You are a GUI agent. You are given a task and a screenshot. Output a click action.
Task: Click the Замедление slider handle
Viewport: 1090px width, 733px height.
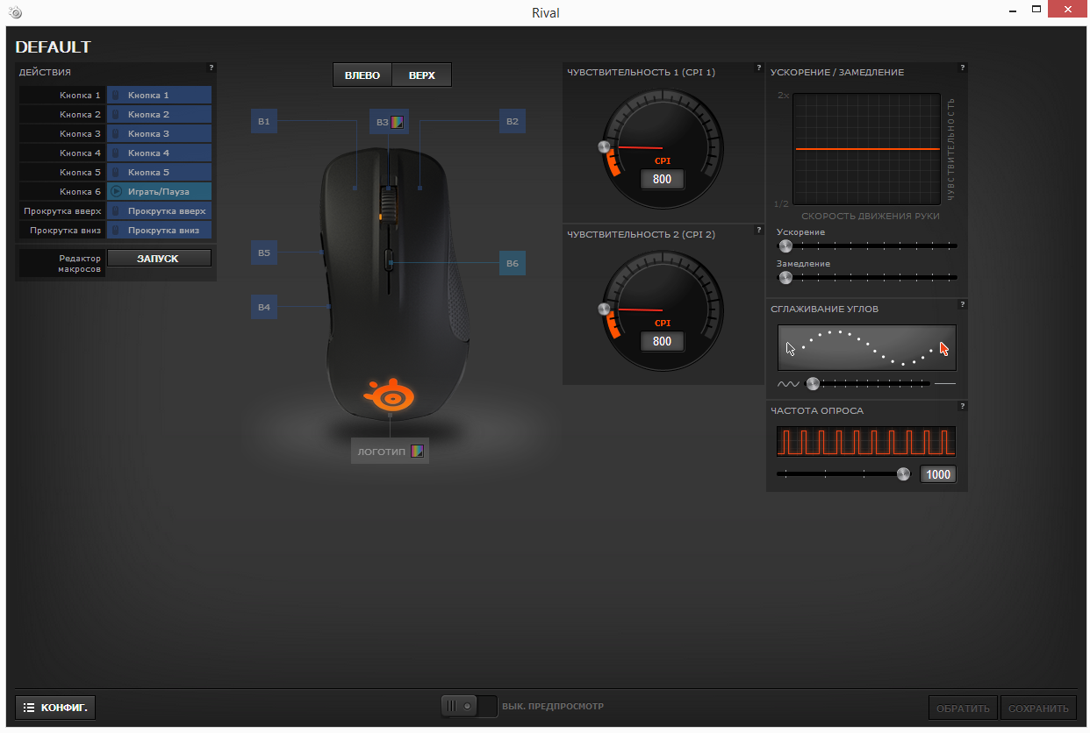pyautogui.click(x=785, y=277)
